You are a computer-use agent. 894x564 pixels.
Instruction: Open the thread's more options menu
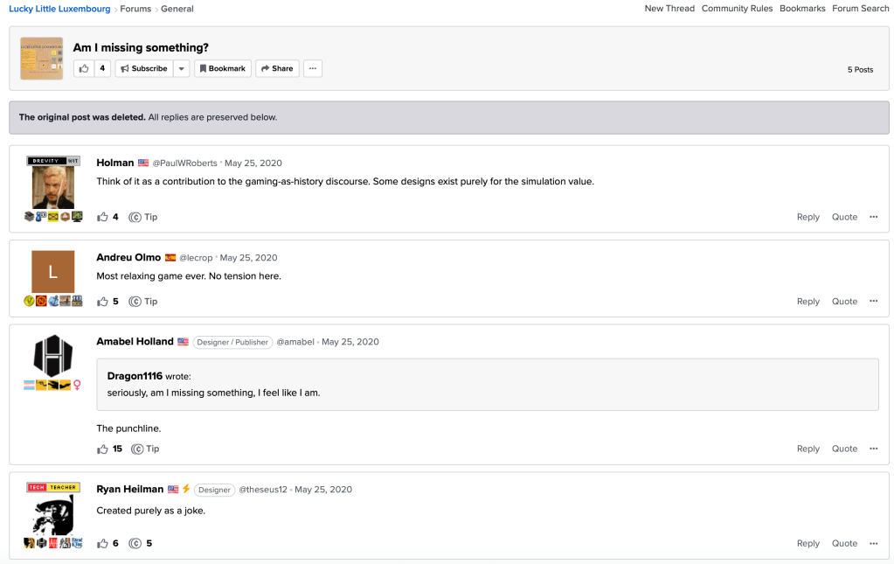click(x=313, y=68)
